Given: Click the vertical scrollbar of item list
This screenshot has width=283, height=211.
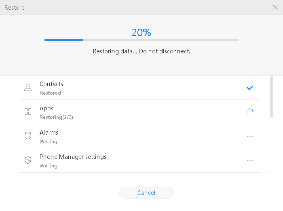Looking at the screenshot, I should coord(271,97).
